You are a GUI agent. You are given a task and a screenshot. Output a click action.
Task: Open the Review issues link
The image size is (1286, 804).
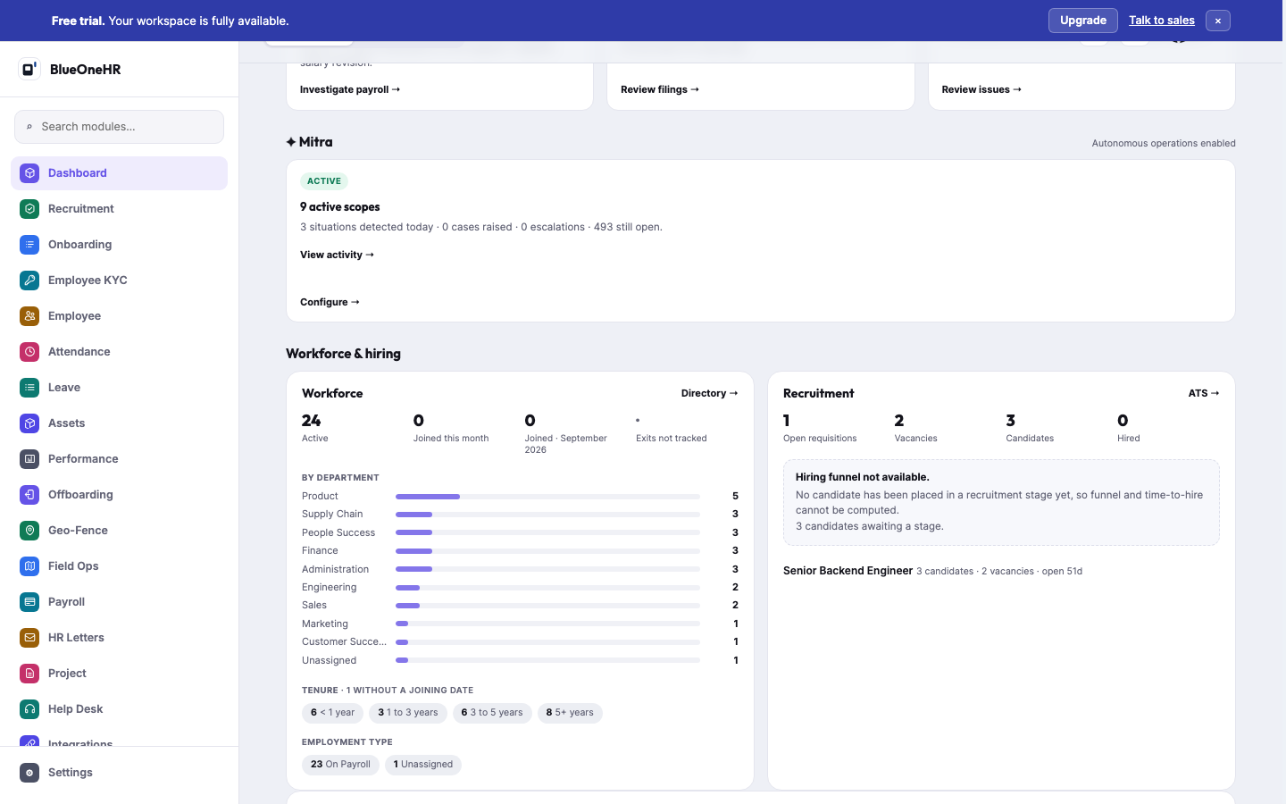tap(981, 89)
